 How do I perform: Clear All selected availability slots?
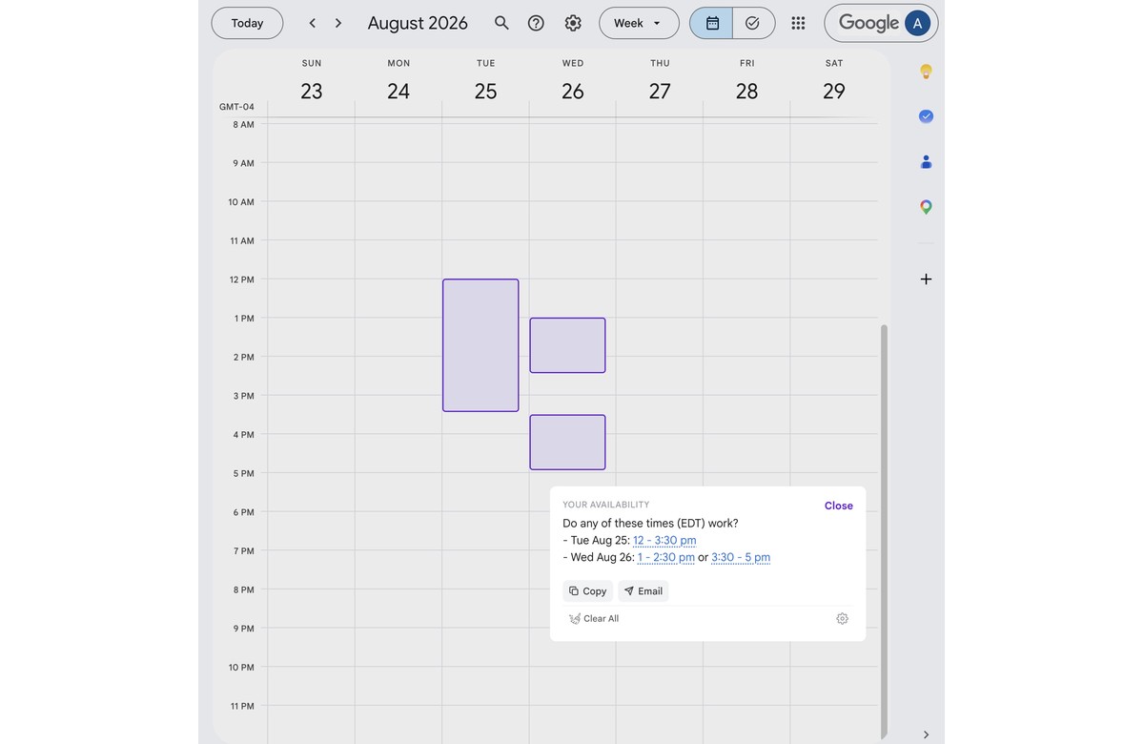pyautogui.click(x=594, y=619)
